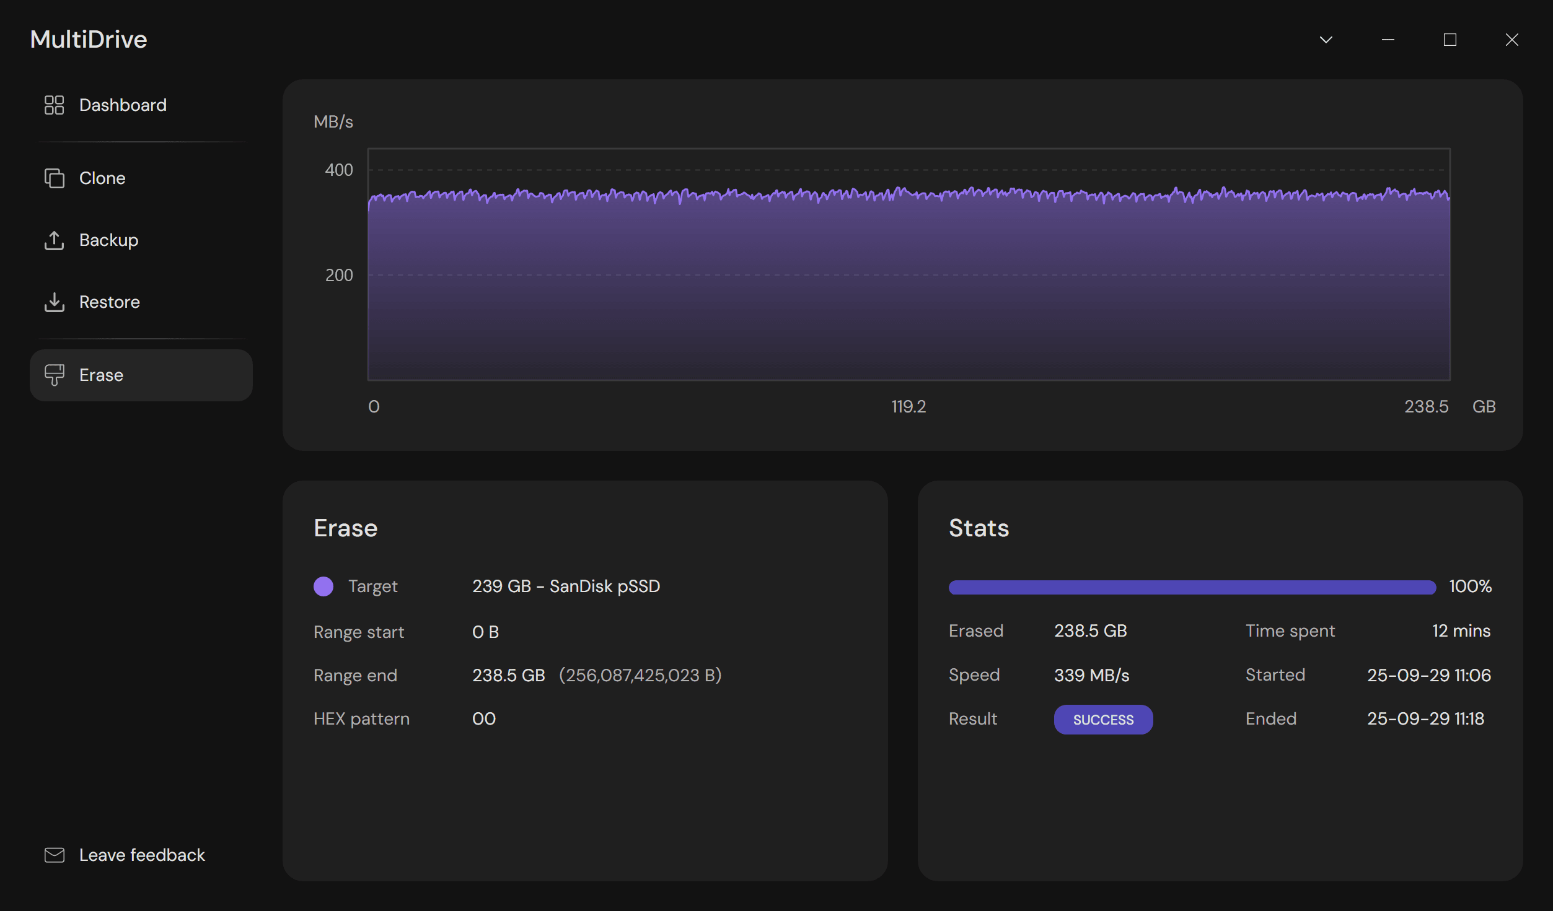Viewport: 1553px width, 911px height.
Task: Switch to the Clone section
Action: pyautogui.click(x=102, y=178)
